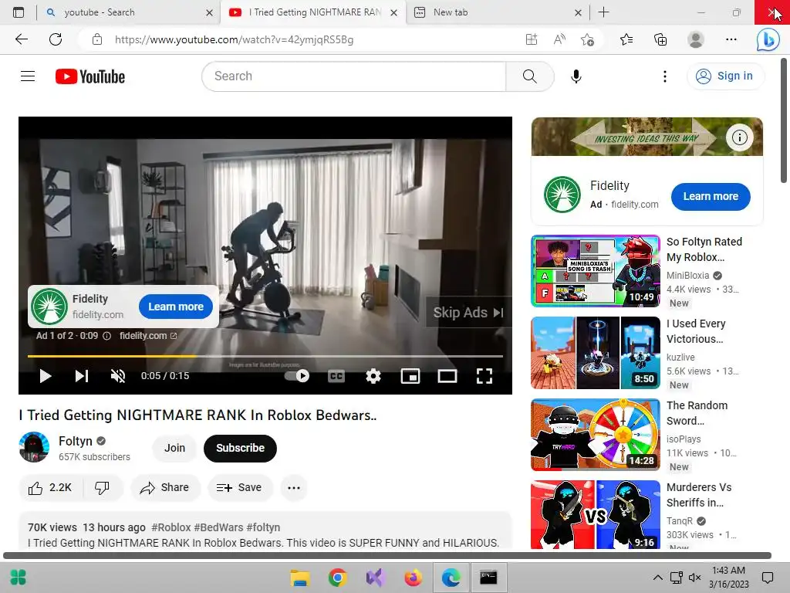
Task: Open the YouTube hamburger guide menu
Action: pos(28,76)
